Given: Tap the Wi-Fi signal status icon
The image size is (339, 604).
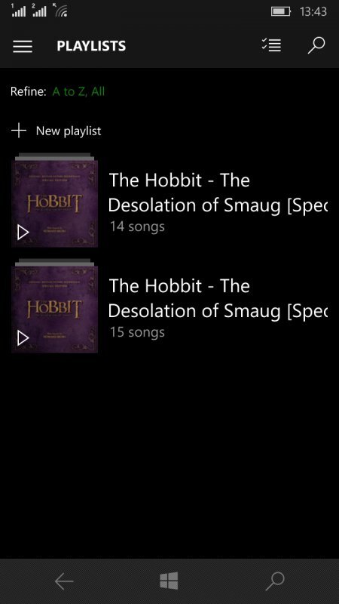Looking at the screenshot, I should pyautogui.click(x=62, y=11).
